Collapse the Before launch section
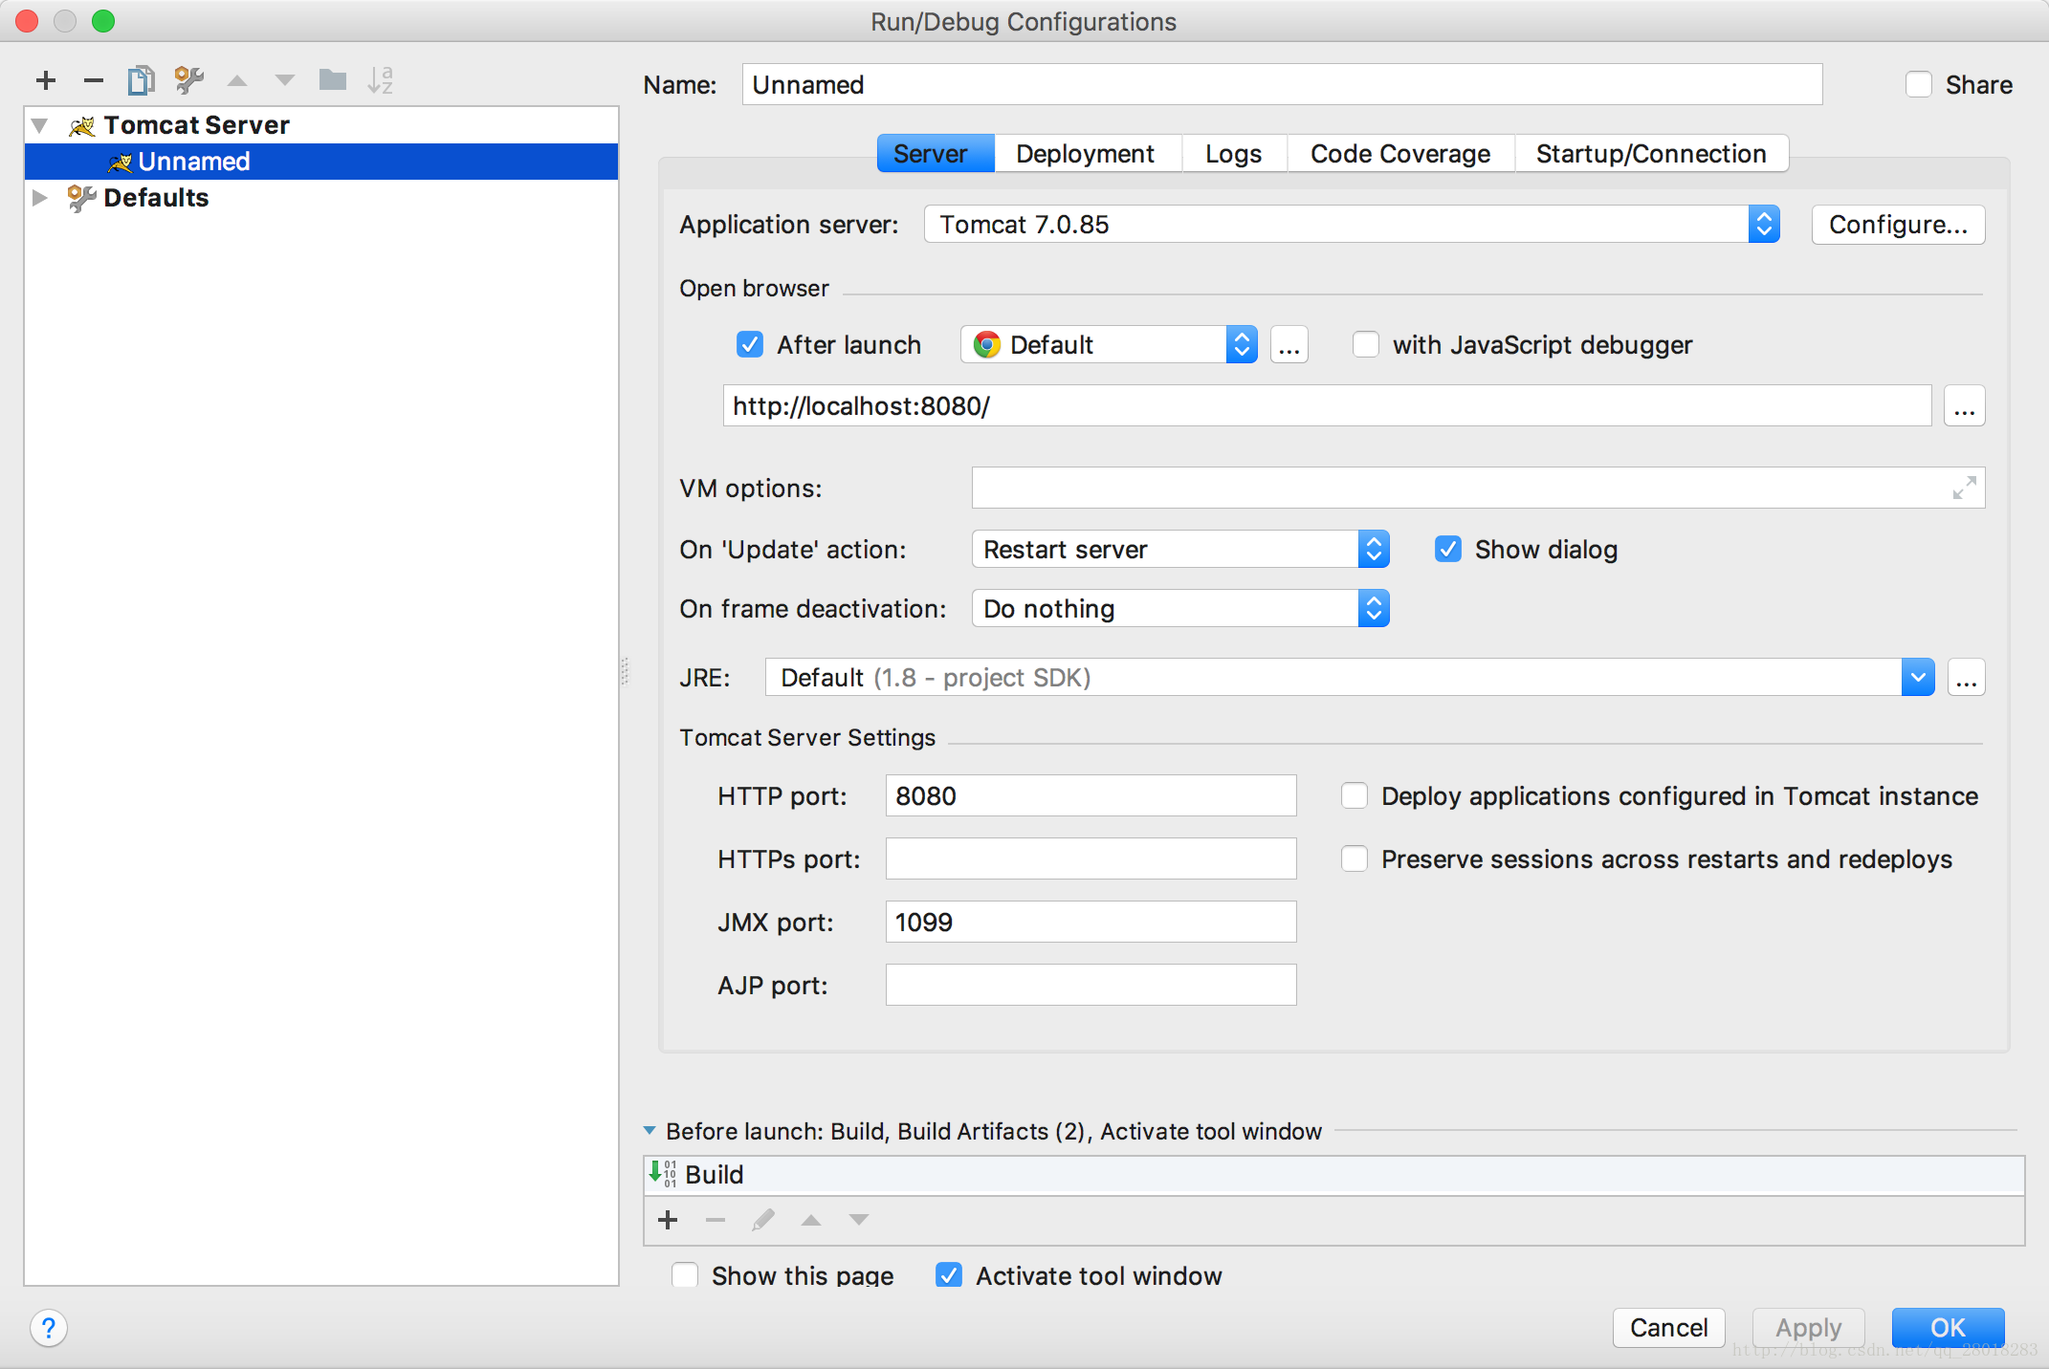The image size is (2049, 1369). click(x=650, y=1131)
